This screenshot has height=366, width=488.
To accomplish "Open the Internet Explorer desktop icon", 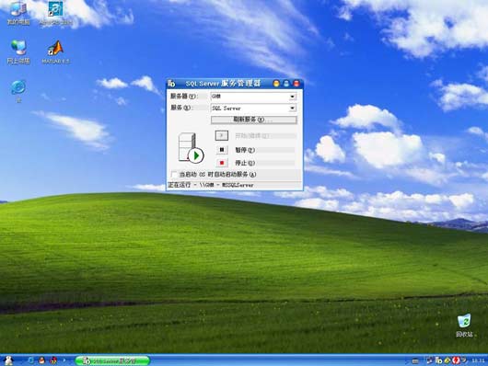I will [x=18, y=91].
